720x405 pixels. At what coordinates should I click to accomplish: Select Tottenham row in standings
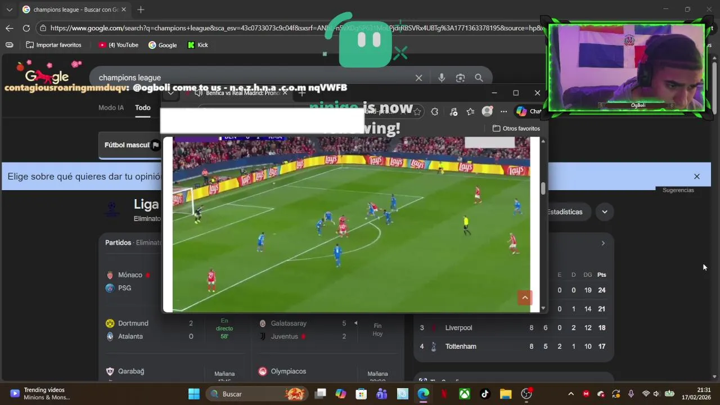[x=513, y=346]
